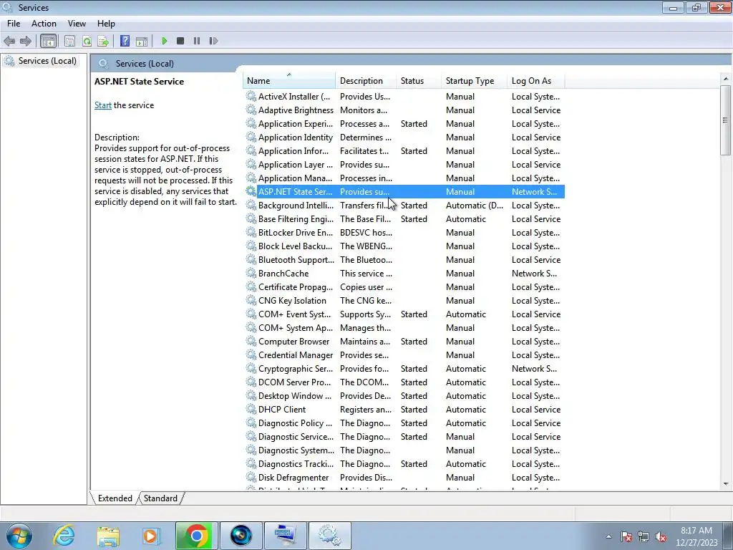Sort by the Log On As column header
The height and width of the screenshot is (550, 733).
click(535, 80)
